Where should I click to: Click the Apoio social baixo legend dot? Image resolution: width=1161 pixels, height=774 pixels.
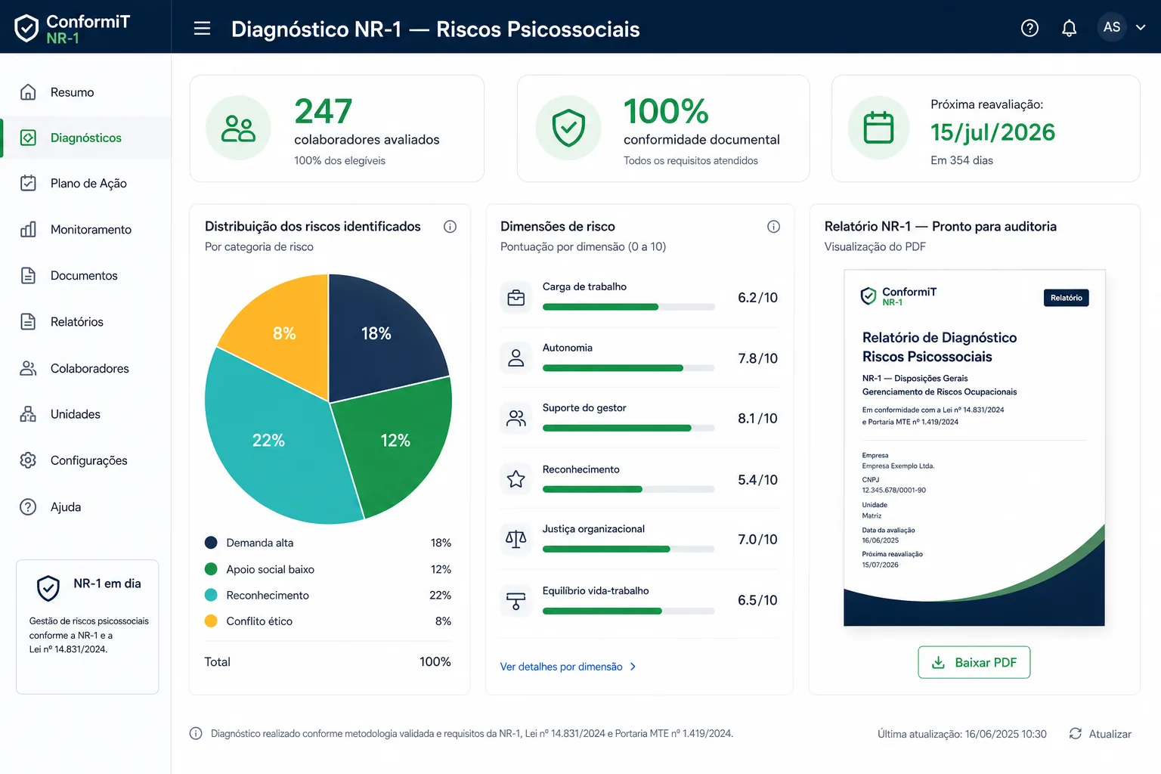pyautogui.click(x=211, y=569)
